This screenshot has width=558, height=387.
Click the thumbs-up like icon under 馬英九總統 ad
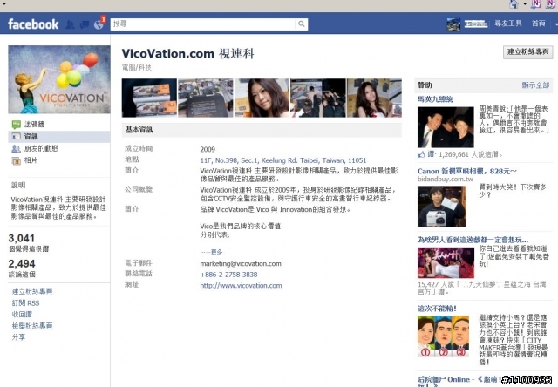pos(421,154)
